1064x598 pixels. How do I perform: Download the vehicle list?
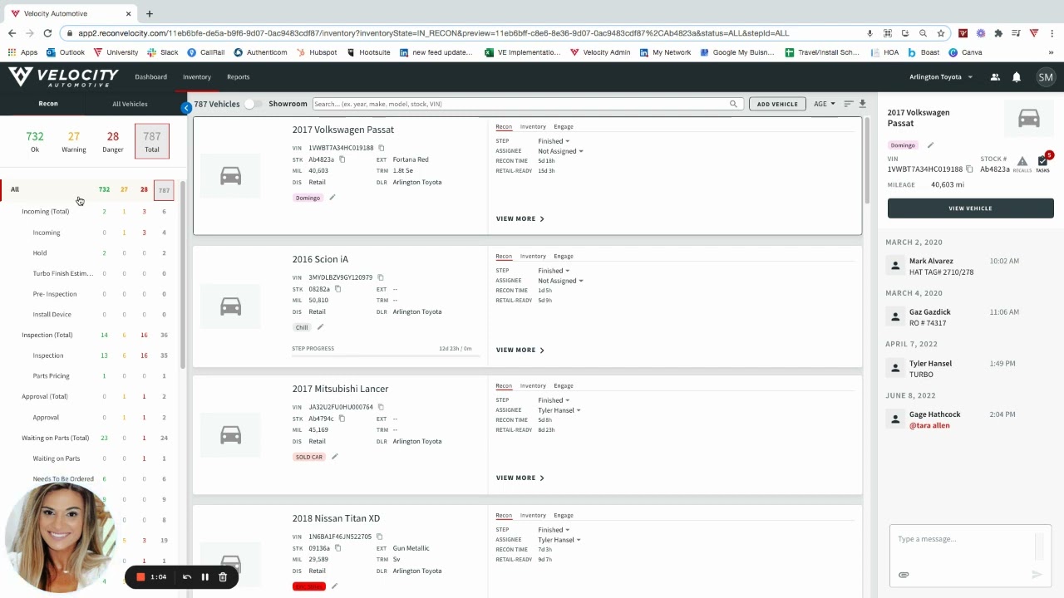pyautogui.click(x=863, y=104)
